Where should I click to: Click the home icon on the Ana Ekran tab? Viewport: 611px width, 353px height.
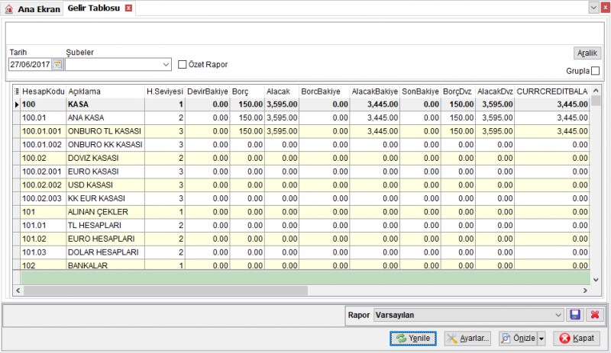[x=9, y=9]
